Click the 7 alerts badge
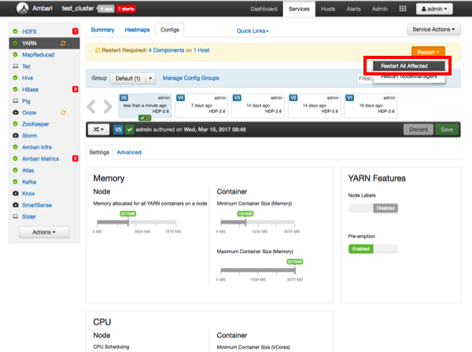The image size is (472, 352). coord(126,9)
